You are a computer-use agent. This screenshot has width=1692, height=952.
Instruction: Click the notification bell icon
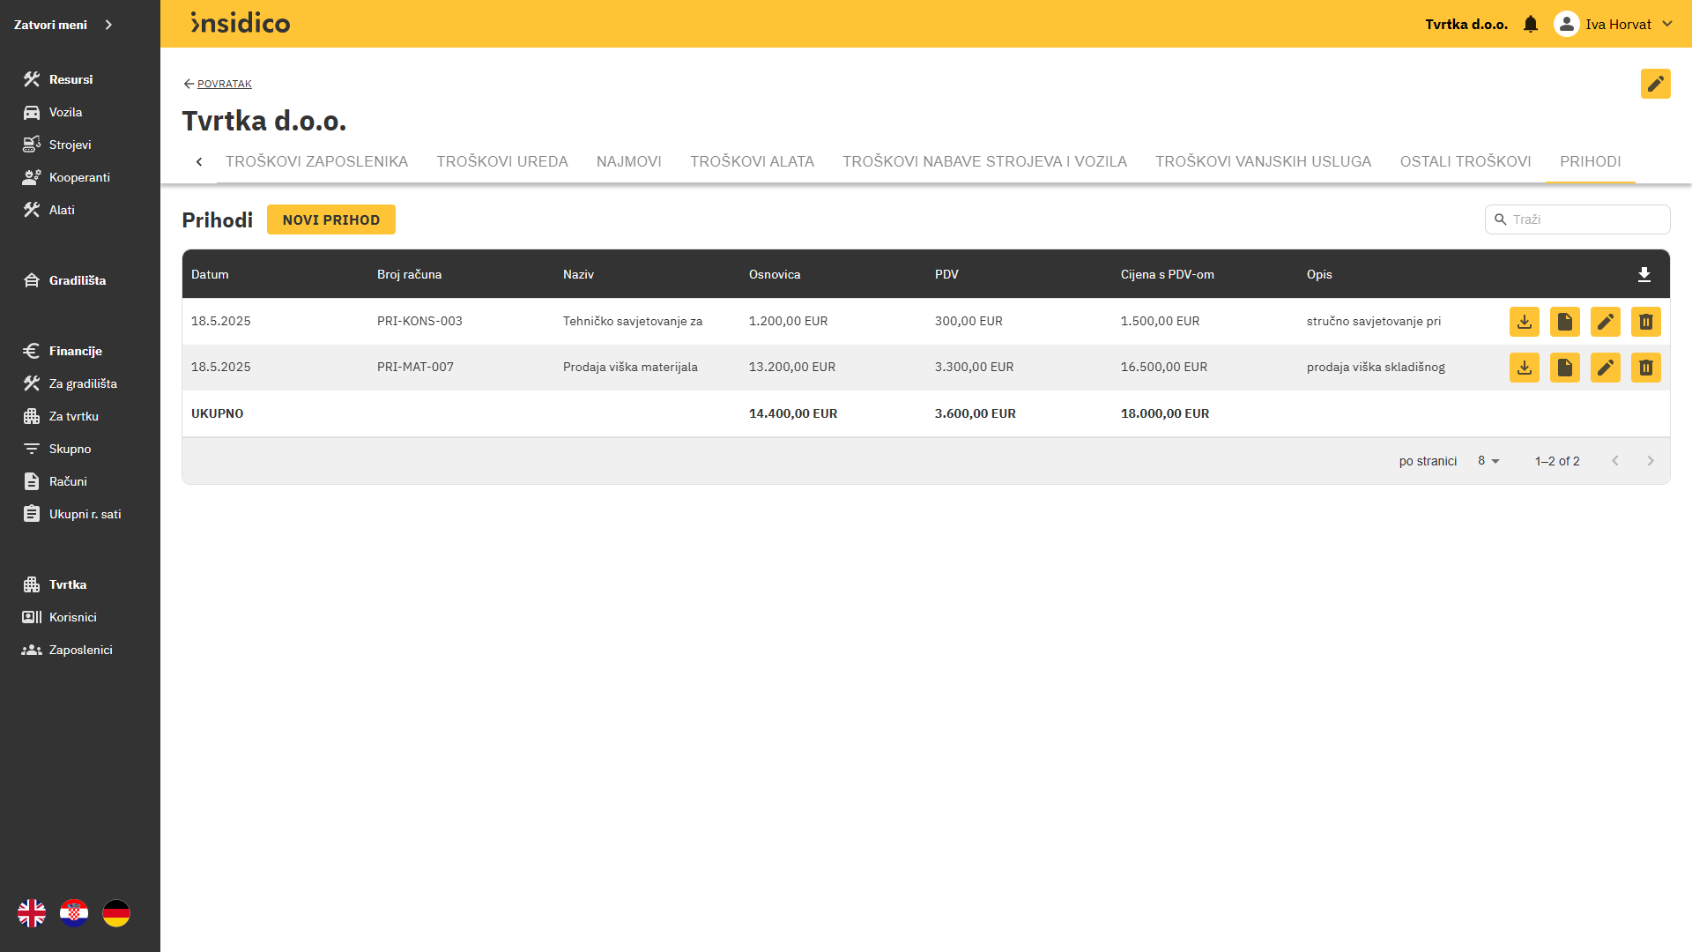[x=1531, y=25]
